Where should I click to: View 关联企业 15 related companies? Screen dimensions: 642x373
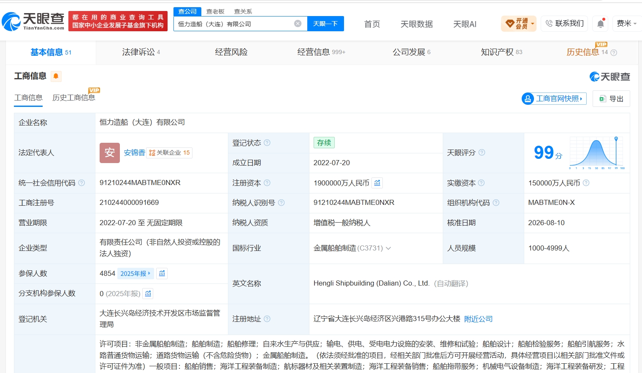point(169,153)
